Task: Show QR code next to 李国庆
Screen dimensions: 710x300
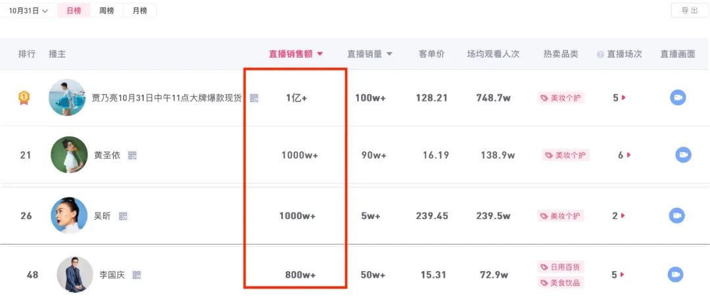Action: [x=137, y=274]
